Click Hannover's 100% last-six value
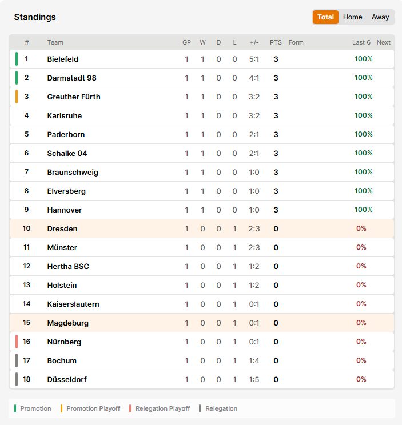This screenshot has width=402, height=425. click(364, 210)
